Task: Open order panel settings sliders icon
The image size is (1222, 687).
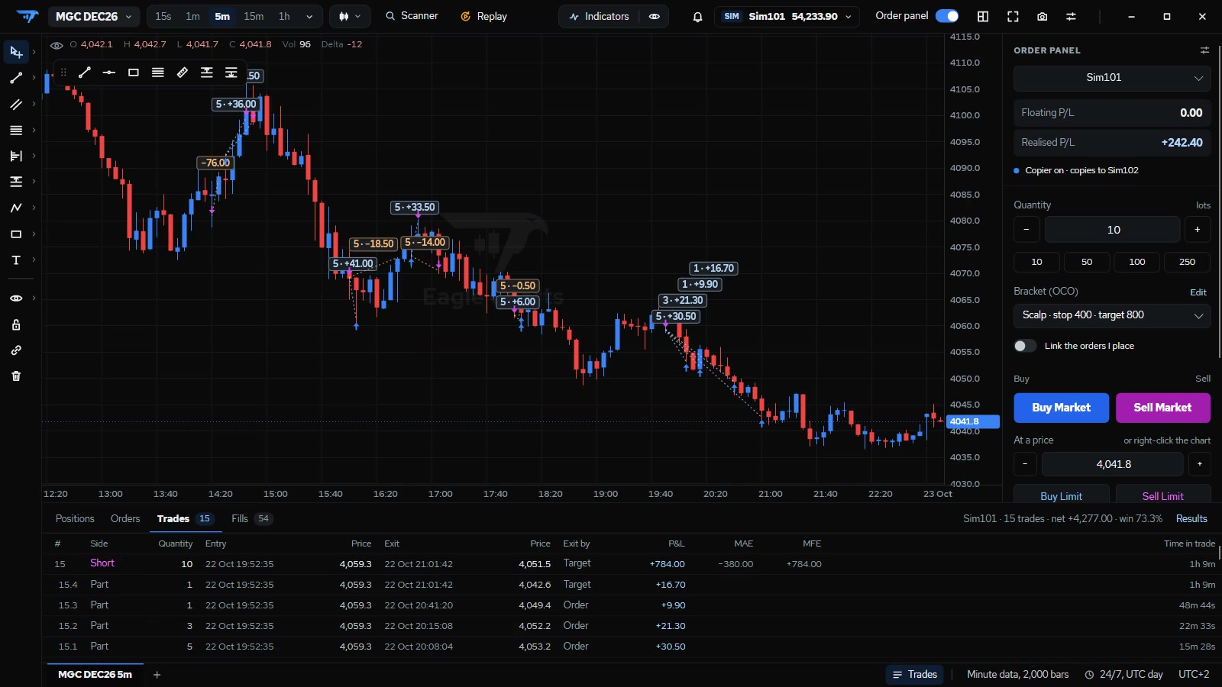Action: (x=1204, y=50)
